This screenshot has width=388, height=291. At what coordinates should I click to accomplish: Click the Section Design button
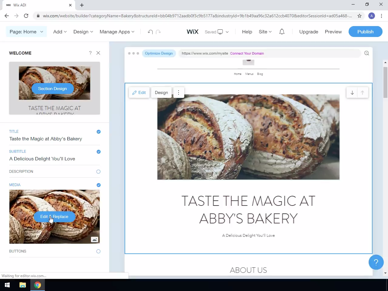(x=52, y=89)
